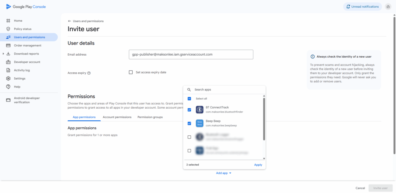Switch to the Account permissions tab
Image resolution: width=396 pixels, height=193 pixels.
pyautogui.click(x=117, y=117)
